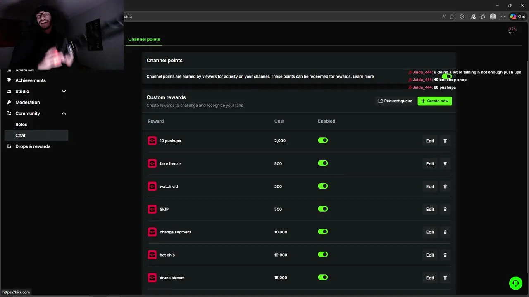The height and width of the screenshot is (297, 529).
Task: Open browser extensions puzzle icon
Action: click(462, 16)
